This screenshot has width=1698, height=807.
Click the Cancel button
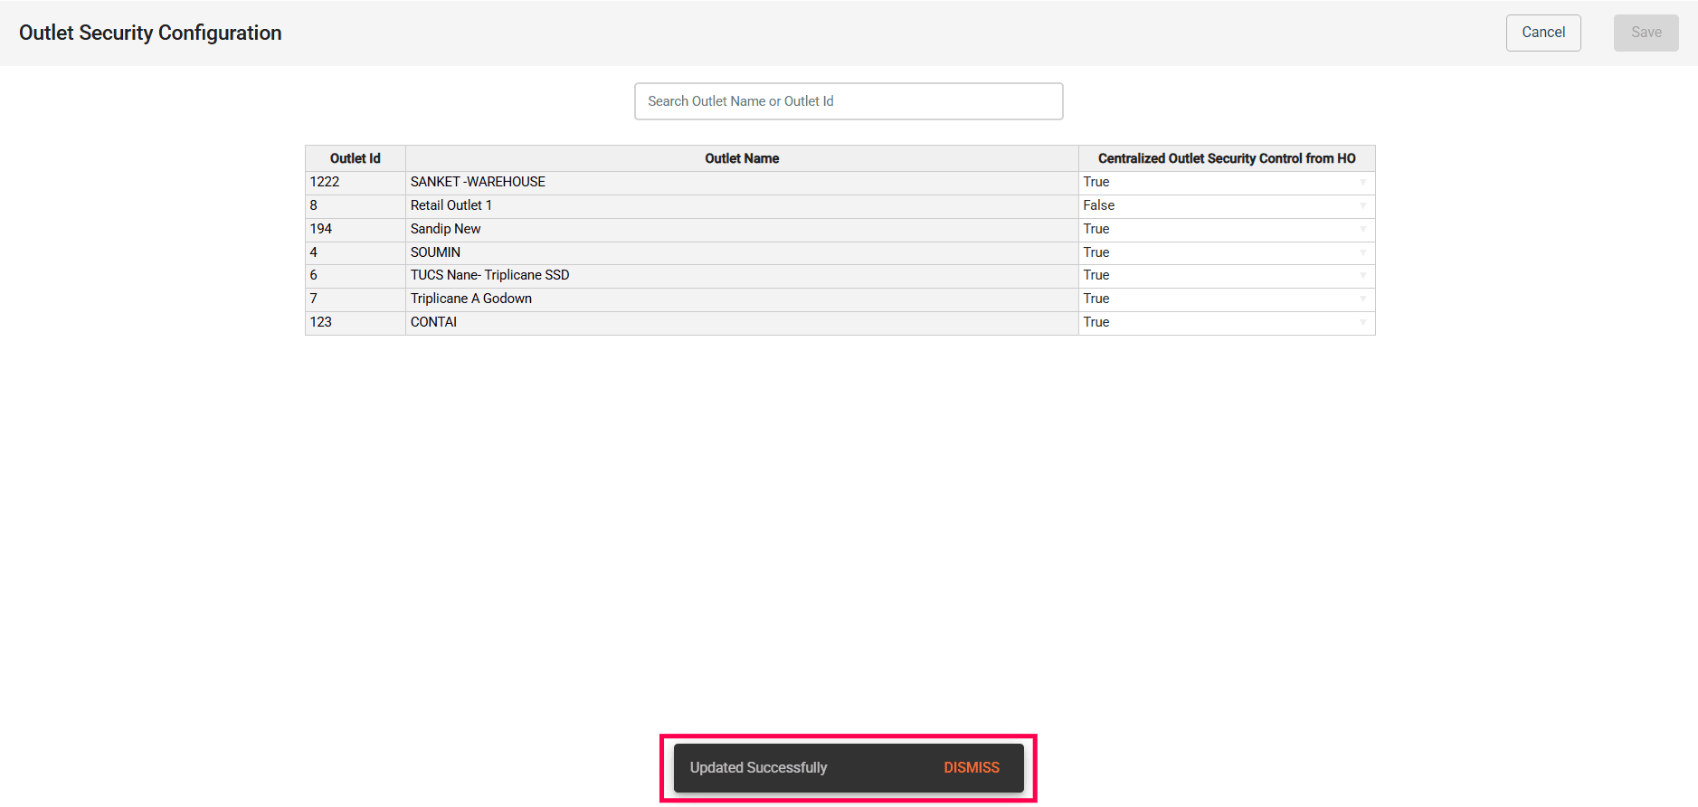[x=1542, y=33]
